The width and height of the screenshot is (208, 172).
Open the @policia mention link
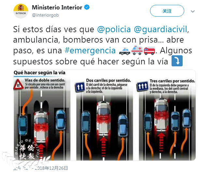point(114,29)
